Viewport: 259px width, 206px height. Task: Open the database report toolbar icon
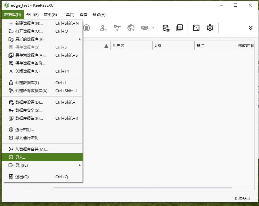pyautogui.click(x=179, y=28)
